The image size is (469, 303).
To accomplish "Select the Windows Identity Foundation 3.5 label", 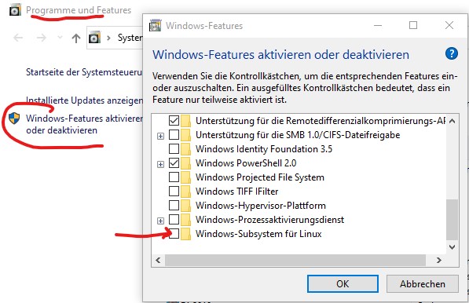I will tap(264, 149).
